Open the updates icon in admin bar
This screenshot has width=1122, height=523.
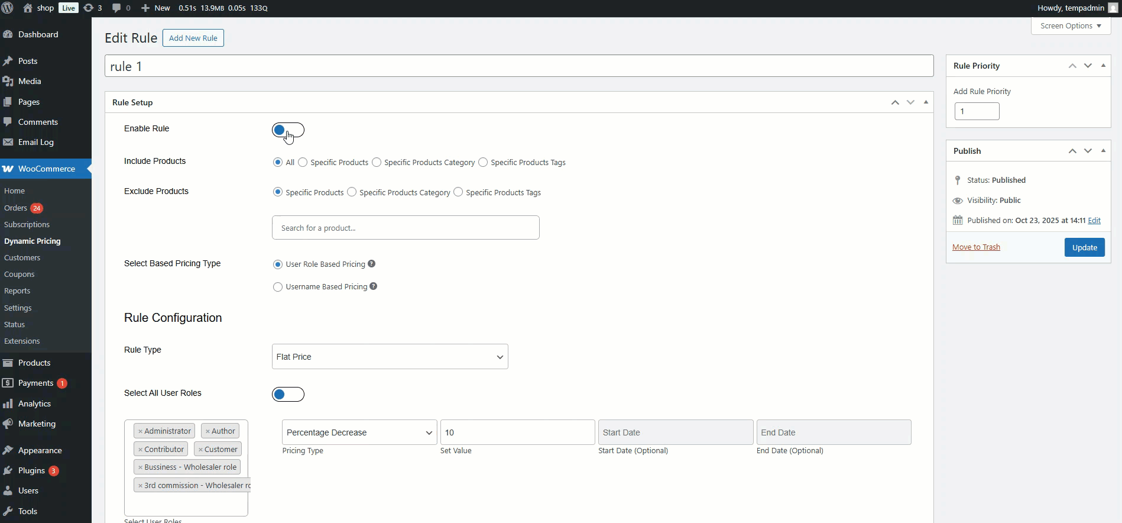click(89, 8)
